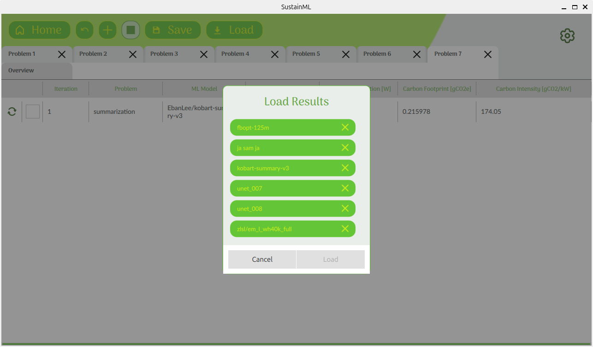Tick the checkbox for iteration 1 row
The height and width of the screenshot is (347, 593).
coord(33,112)
